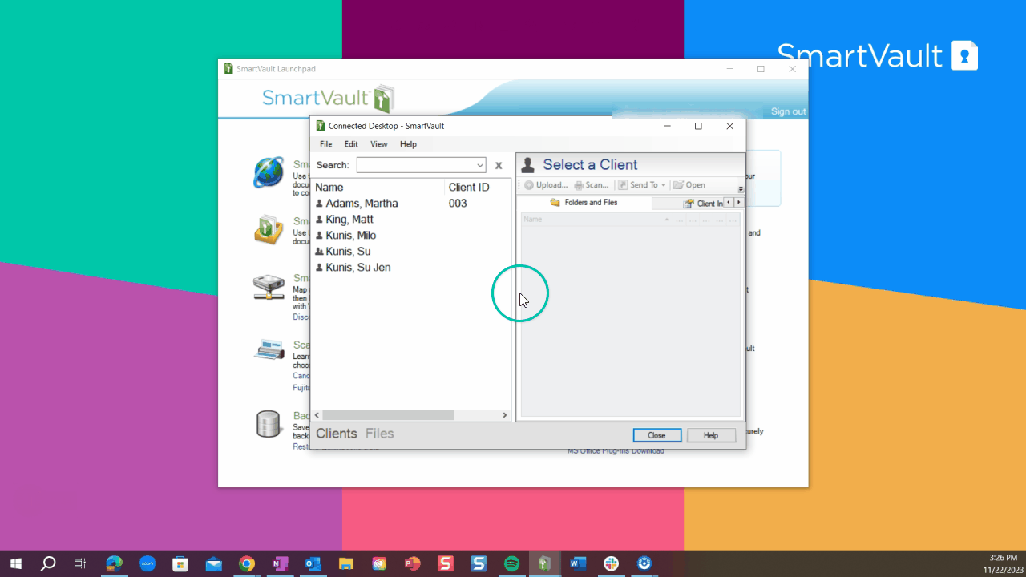
Task: Select the globe icon in the Launchpad
Action: [x=269, y=172]
